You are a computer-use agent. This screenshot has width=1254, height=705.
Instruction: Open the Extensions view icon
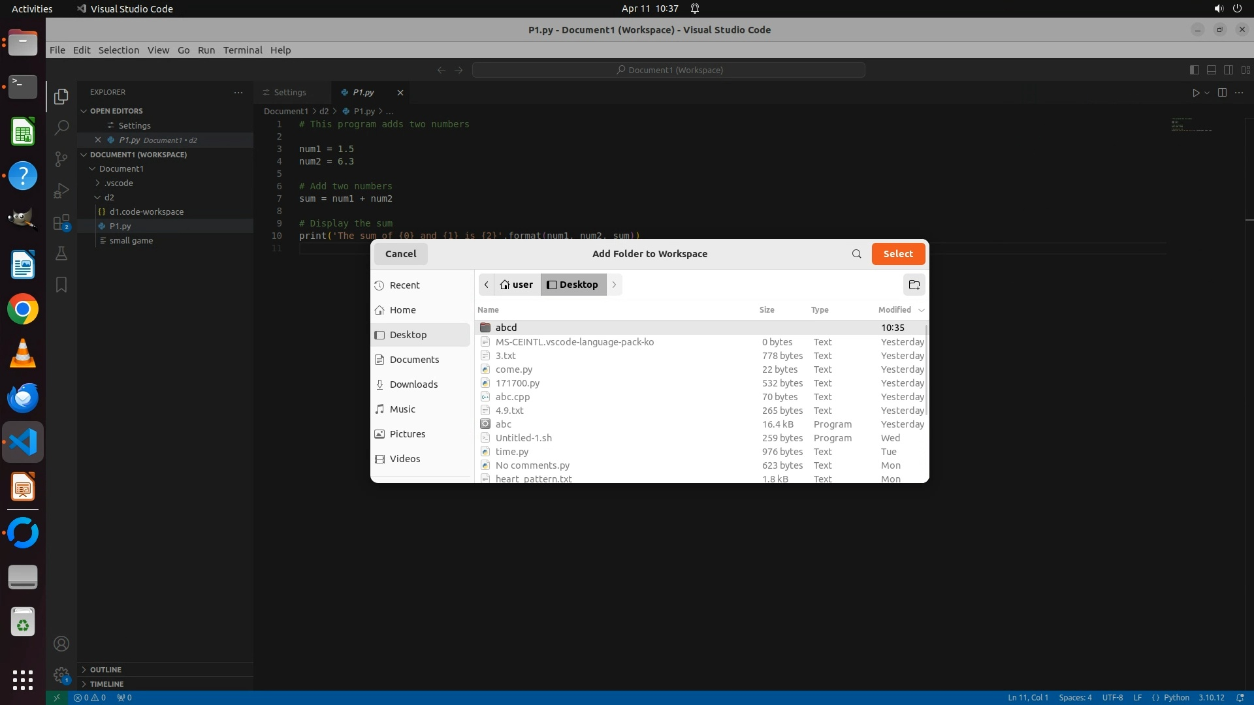point(61,223)
